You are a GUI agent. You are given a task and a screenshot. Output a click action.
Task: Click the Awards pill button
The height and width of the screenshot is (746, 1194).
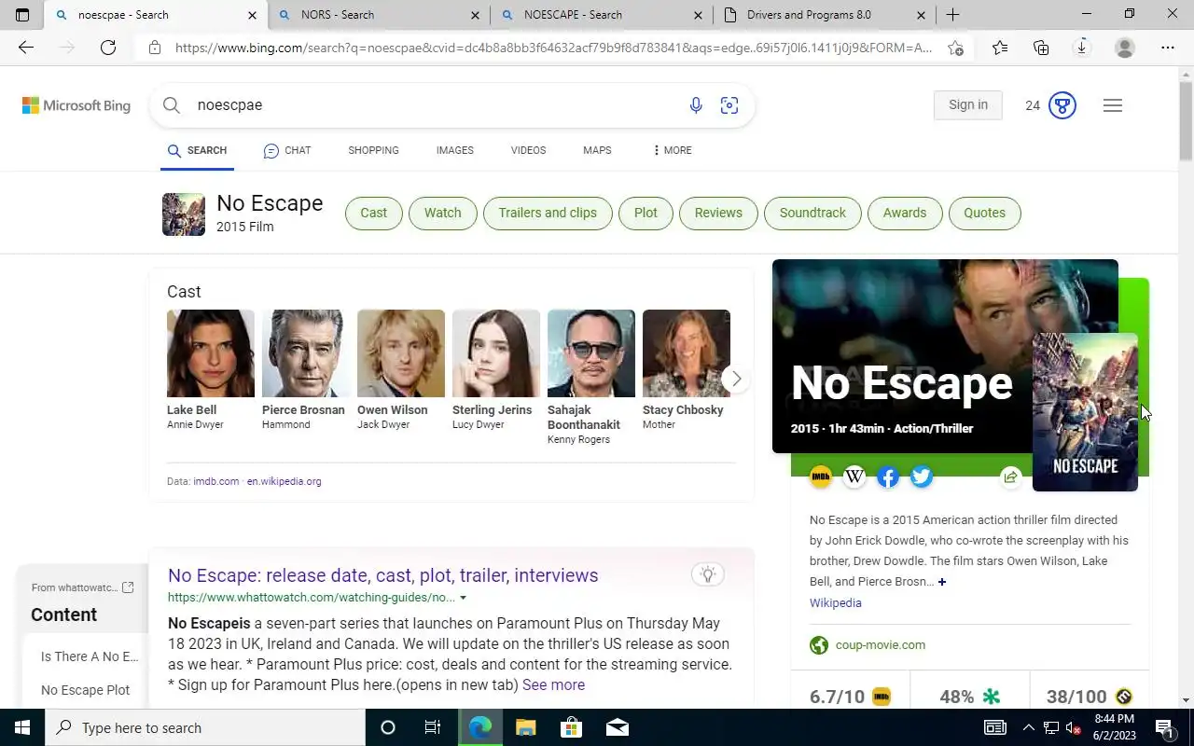905,213
